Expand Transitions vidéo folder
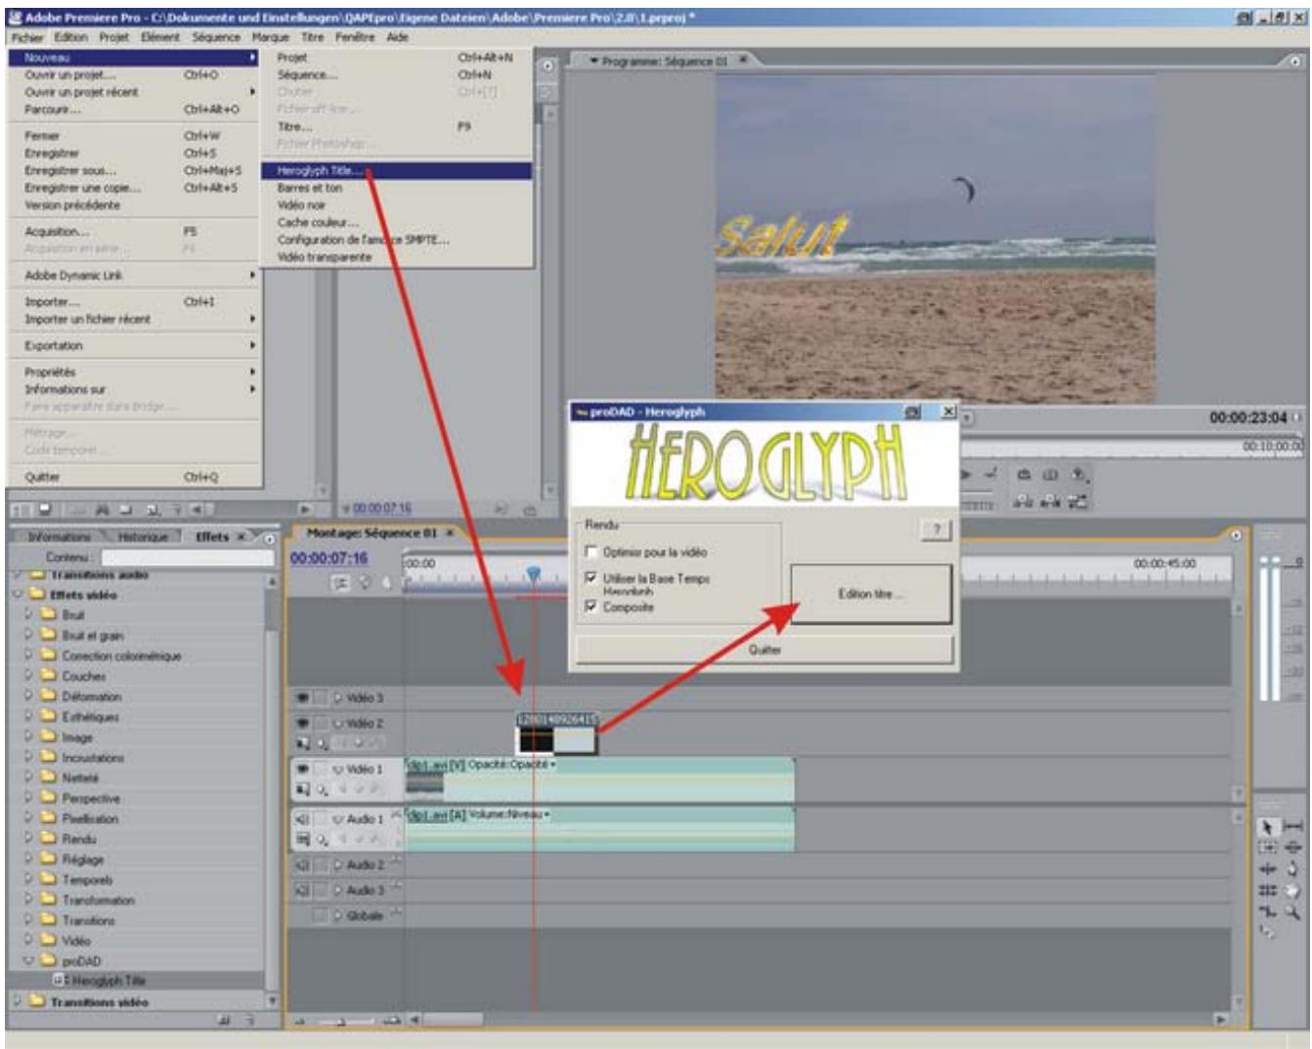Viewport: 1312px width, 1049px height. [18, 1002]
